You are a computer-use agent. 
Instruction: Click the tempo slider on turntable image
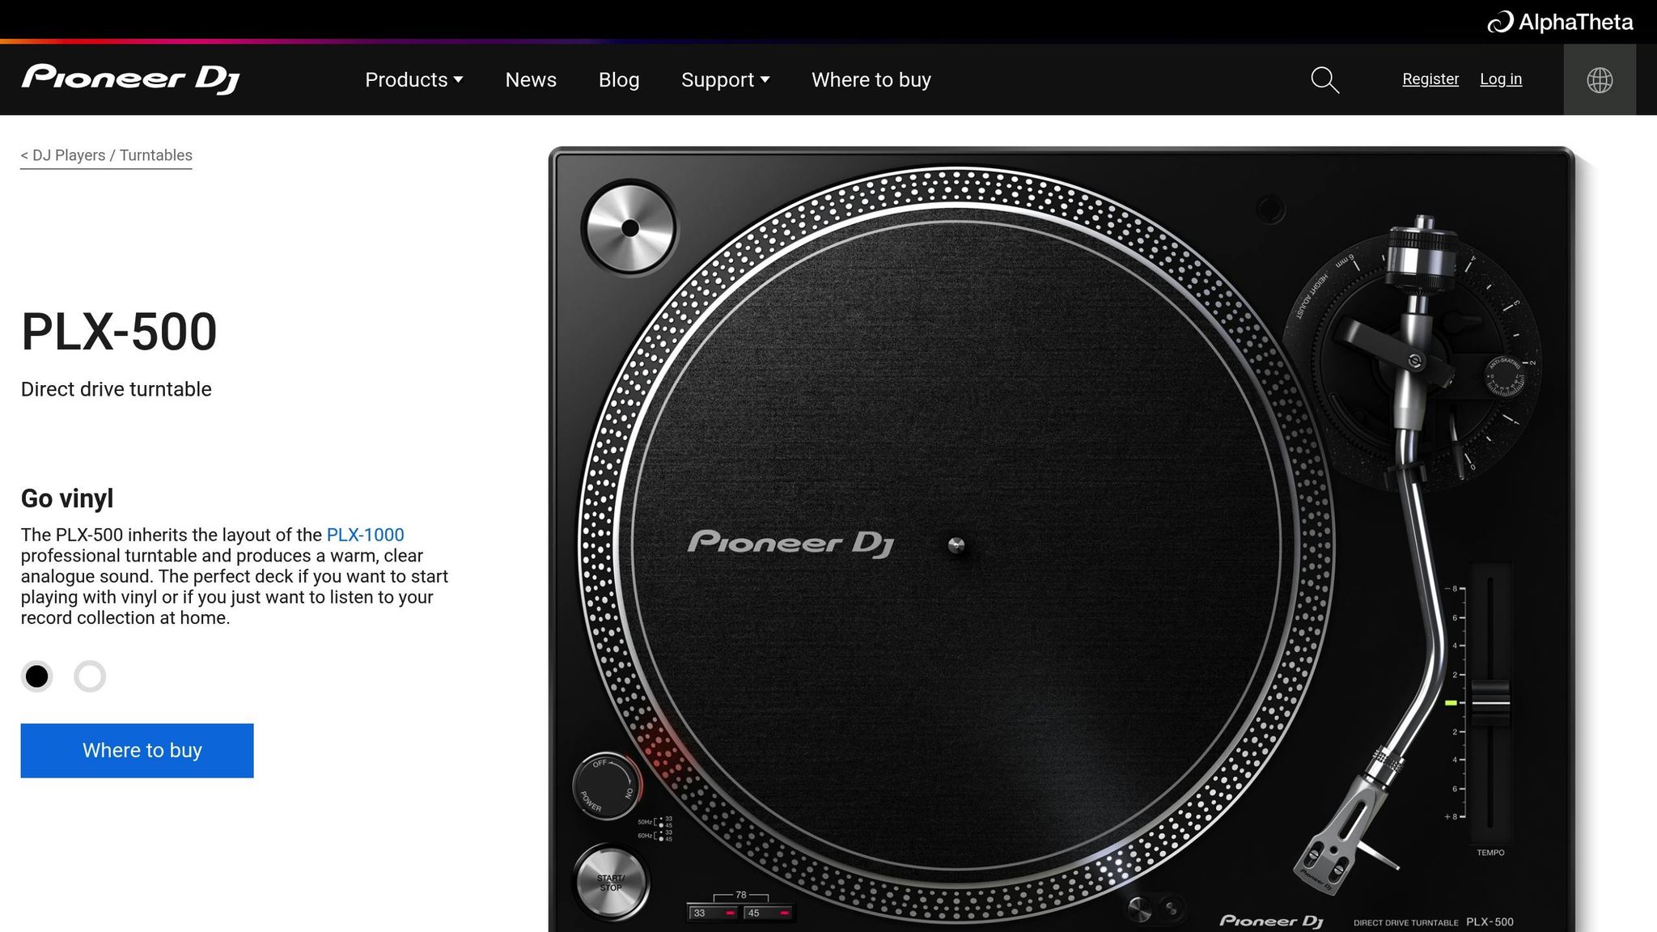[1490, 702]
